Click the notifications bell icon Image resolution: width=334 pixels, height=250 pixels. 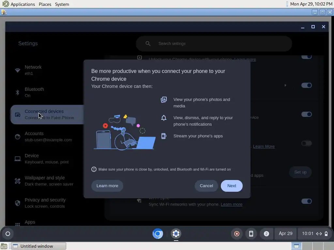tap(164, 118)
